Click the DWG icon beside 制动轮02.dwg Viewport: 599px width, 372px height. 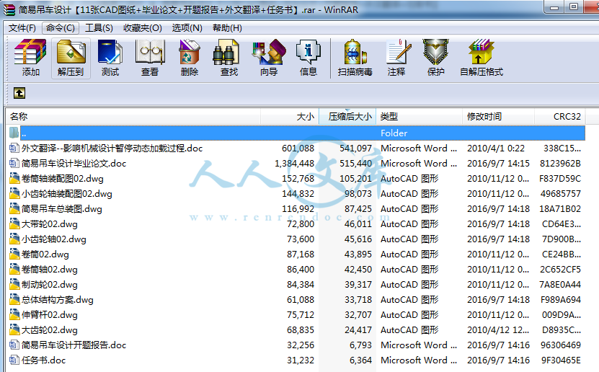click(x=14, y=285)
